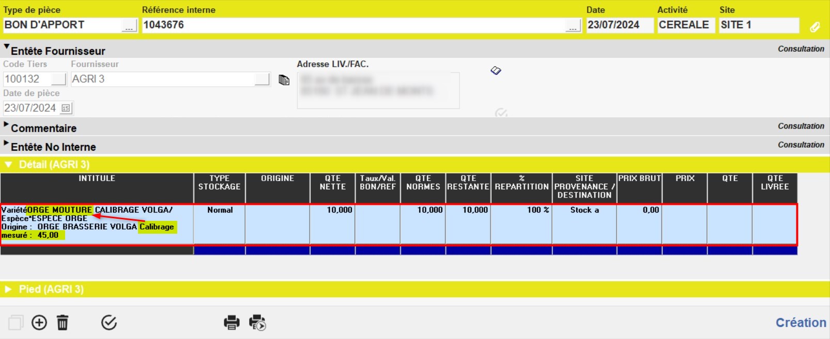Open the Type de pièce lookup button
Viewport: 830px width, 339px height.
(x=129, y=26)
